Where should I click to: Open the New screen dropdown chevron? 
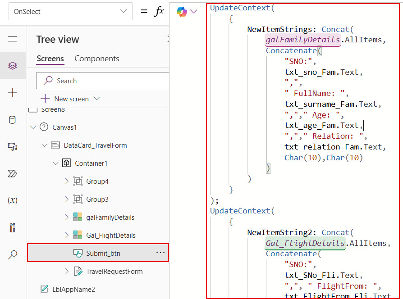point(96,99)
